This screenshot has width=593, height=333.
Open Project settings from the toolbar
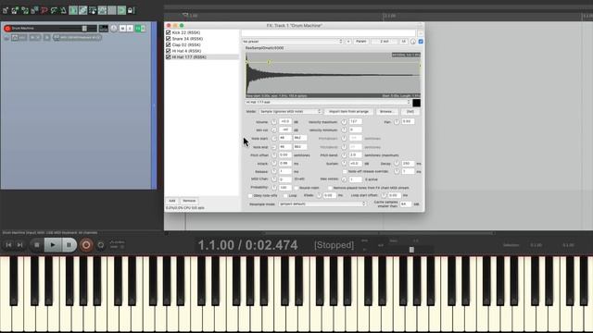click(34, 10)
